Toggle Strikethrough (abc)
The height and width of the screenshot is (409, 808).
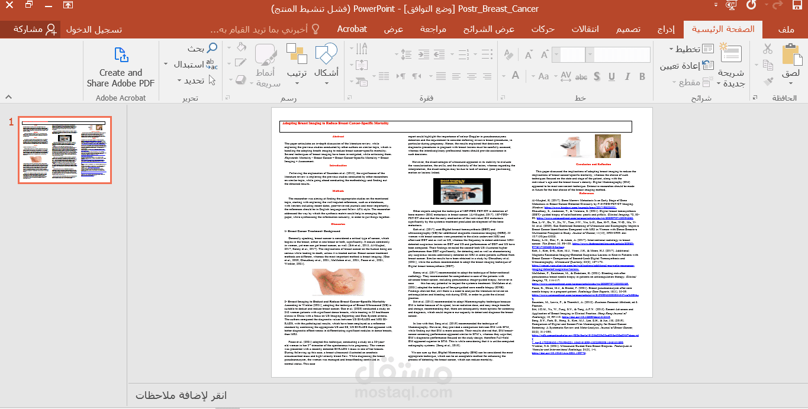[x=581, y=77]
